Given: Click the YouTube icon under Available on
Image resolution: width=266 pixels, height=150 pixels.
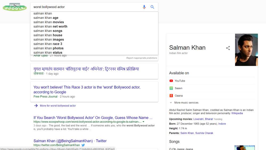Looking at the screenshot, I should (171, 81).
